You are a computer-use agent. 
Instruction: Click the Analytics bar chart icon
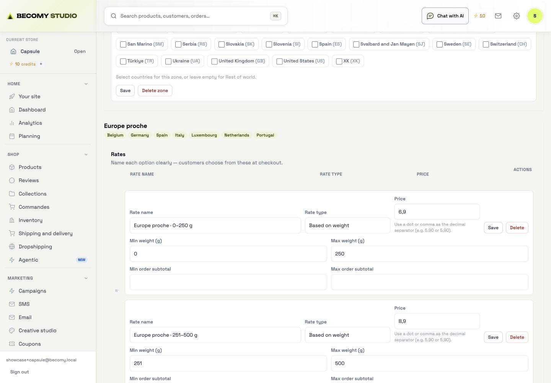pyautogui.click(x=12, y=123)
